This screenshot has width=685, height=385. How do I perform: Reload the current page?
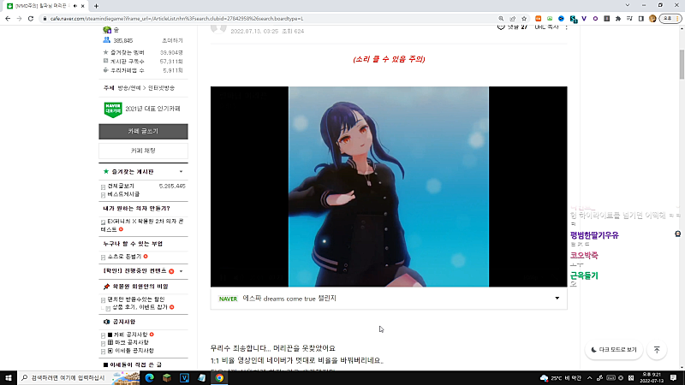pos(31,19)
